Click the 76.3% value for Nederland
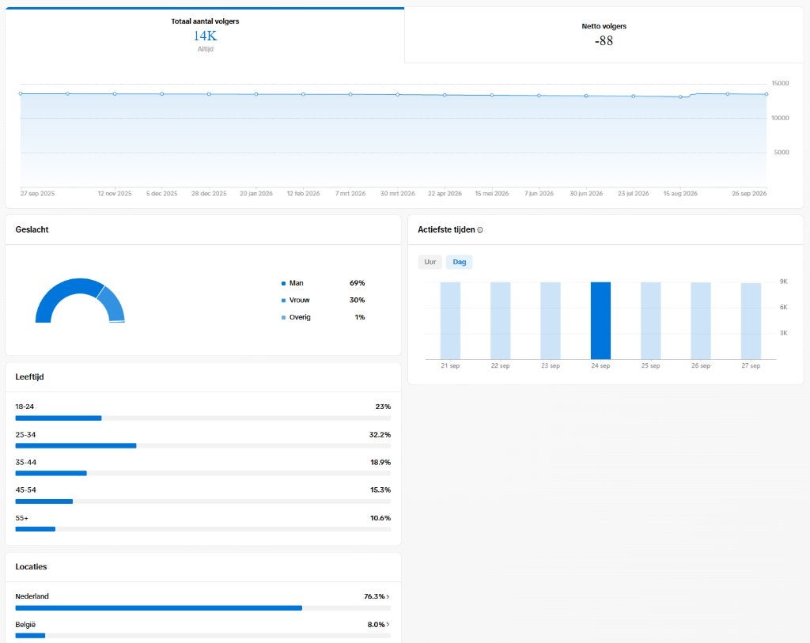 374,596
